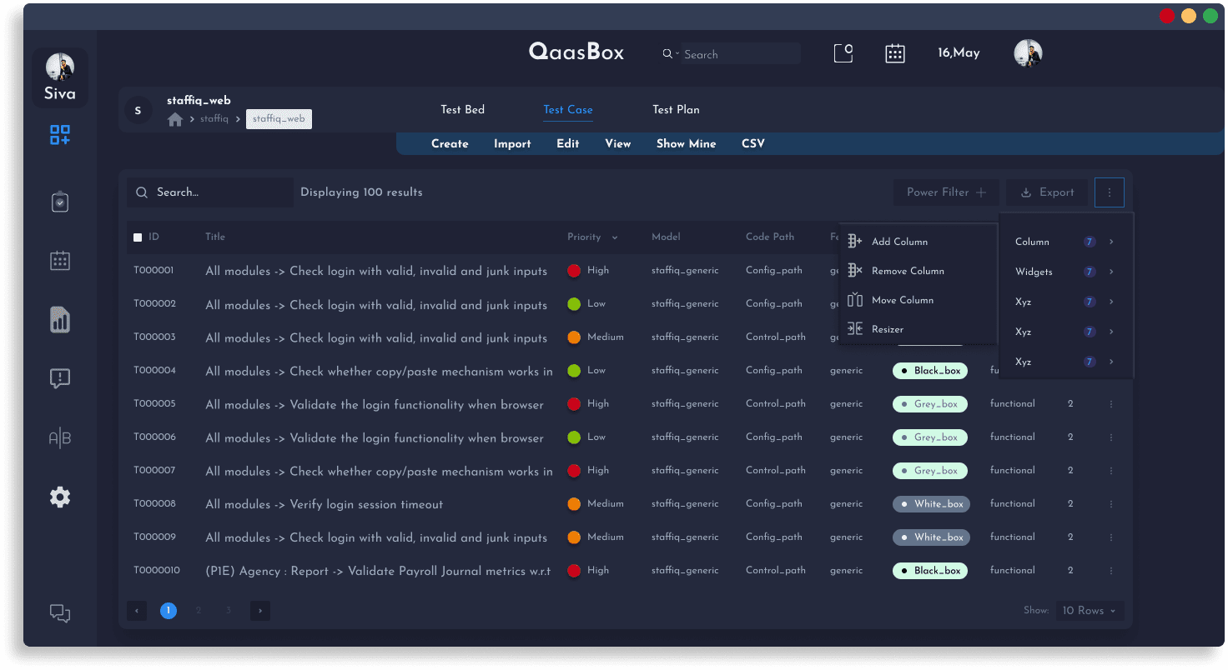Go to next page arrow

pos(260,611)
